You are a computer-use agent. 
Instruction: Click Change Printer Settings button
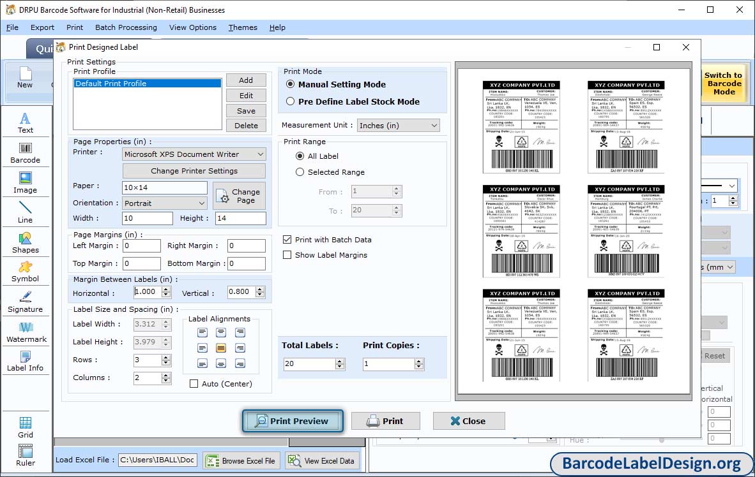click(x=194, y=171)
